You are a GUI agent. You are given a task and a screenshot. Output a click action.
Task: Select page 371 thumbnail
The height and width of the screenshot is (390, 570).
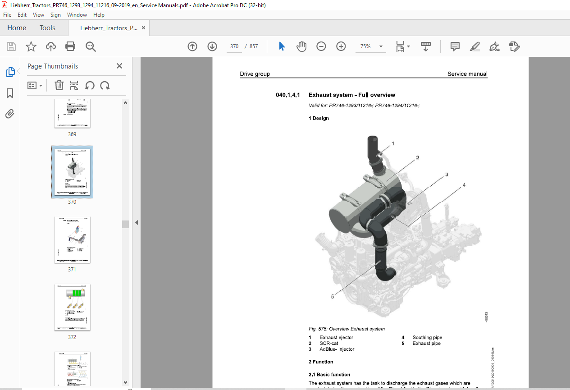coord(72,240)
